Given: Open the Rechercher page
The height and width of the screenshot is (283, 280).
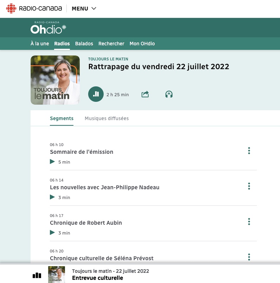Looking at the screenshot, I should pos(111,44).
